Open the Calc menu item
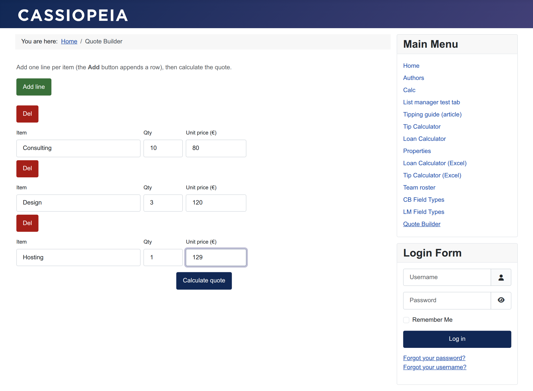Image resolution: width=533 pixels, height=391 pixels. click(409, 90)
